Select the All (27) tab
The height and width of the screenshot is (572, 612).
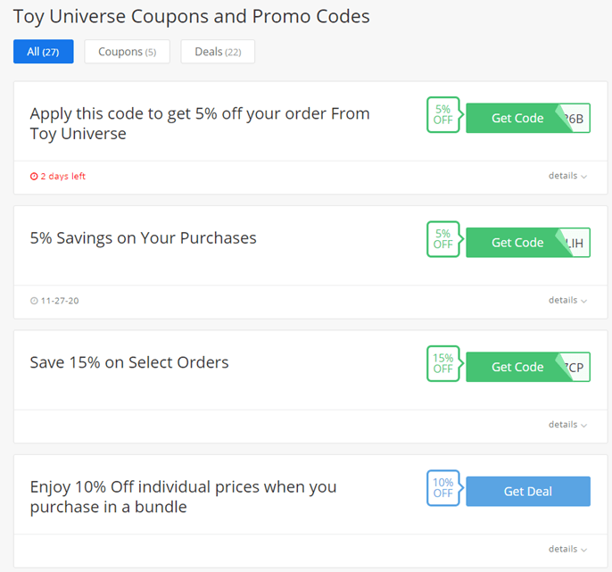[44, 52]
